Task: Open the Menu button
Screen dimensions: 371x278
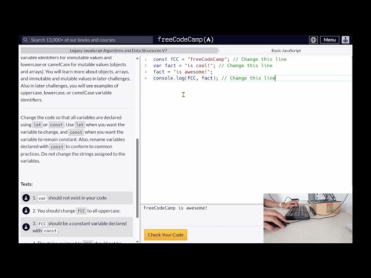Action: click(330, 40)
